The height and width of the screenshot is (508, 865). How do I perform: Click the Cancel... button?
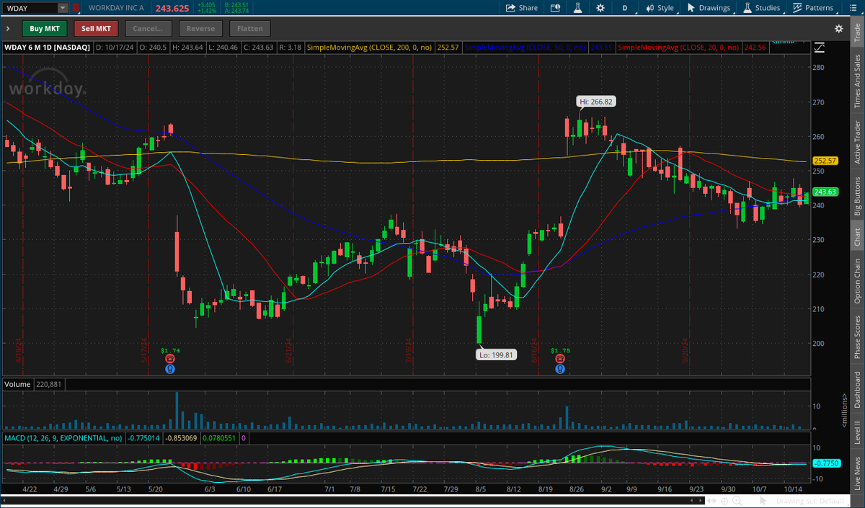pyautogui.click(x=148, y=29)
